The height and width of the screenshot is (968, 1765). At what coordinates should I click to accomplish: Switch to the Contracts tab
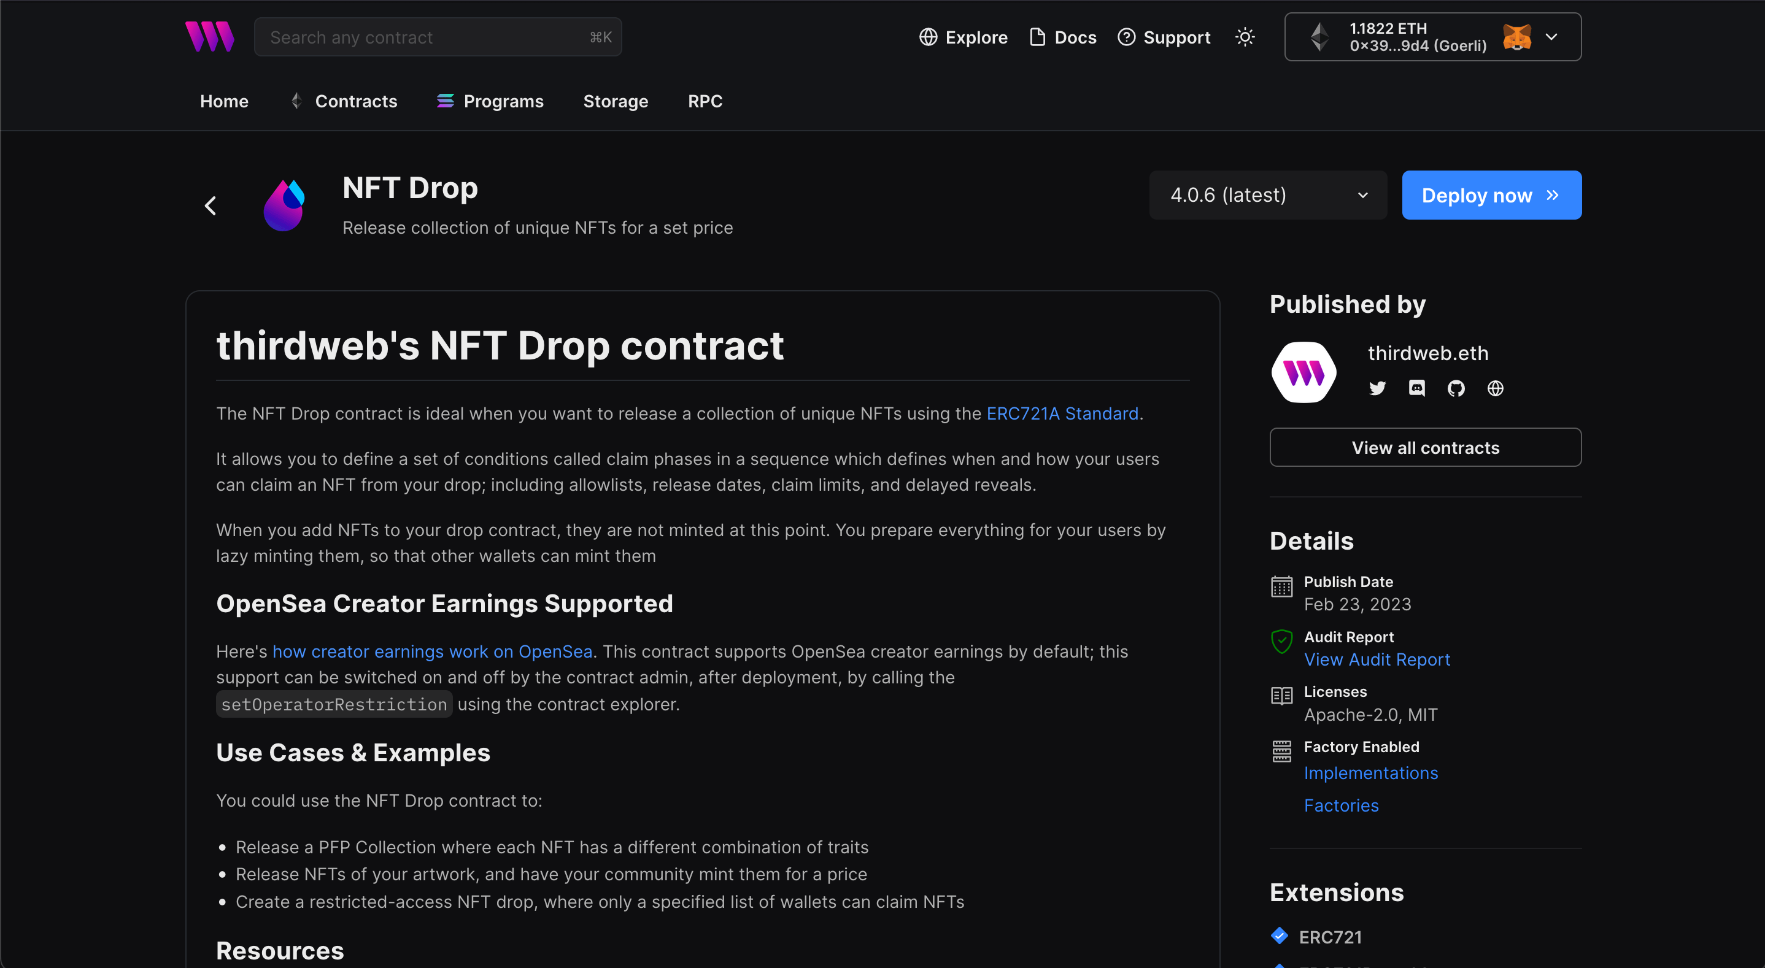point(357,101)
